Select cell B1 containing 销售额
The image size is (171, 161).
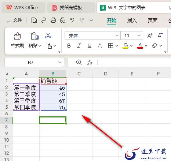click(53, 81)
